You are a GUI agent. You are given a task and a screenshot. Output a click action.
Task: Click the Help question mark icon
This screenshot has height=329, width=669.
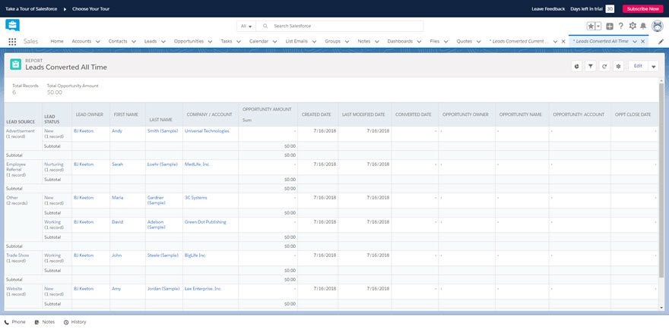(x=621, y=26)
